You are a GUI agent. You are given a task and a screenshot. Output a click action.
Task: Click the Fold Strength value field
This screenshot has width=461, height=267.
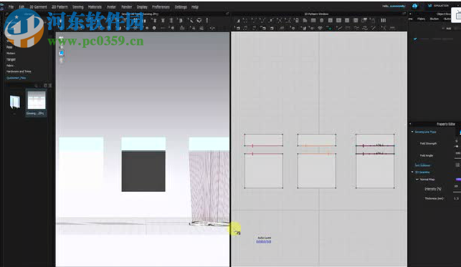tap(457, 141)
